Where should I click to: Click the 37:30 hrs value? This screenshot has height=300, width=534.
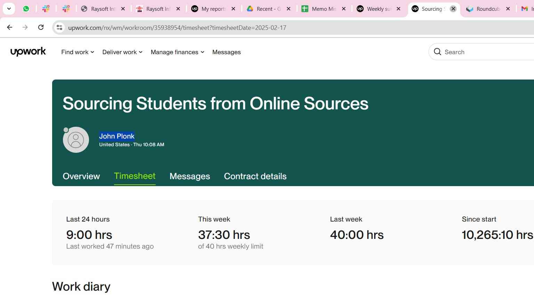coord(224,235)
